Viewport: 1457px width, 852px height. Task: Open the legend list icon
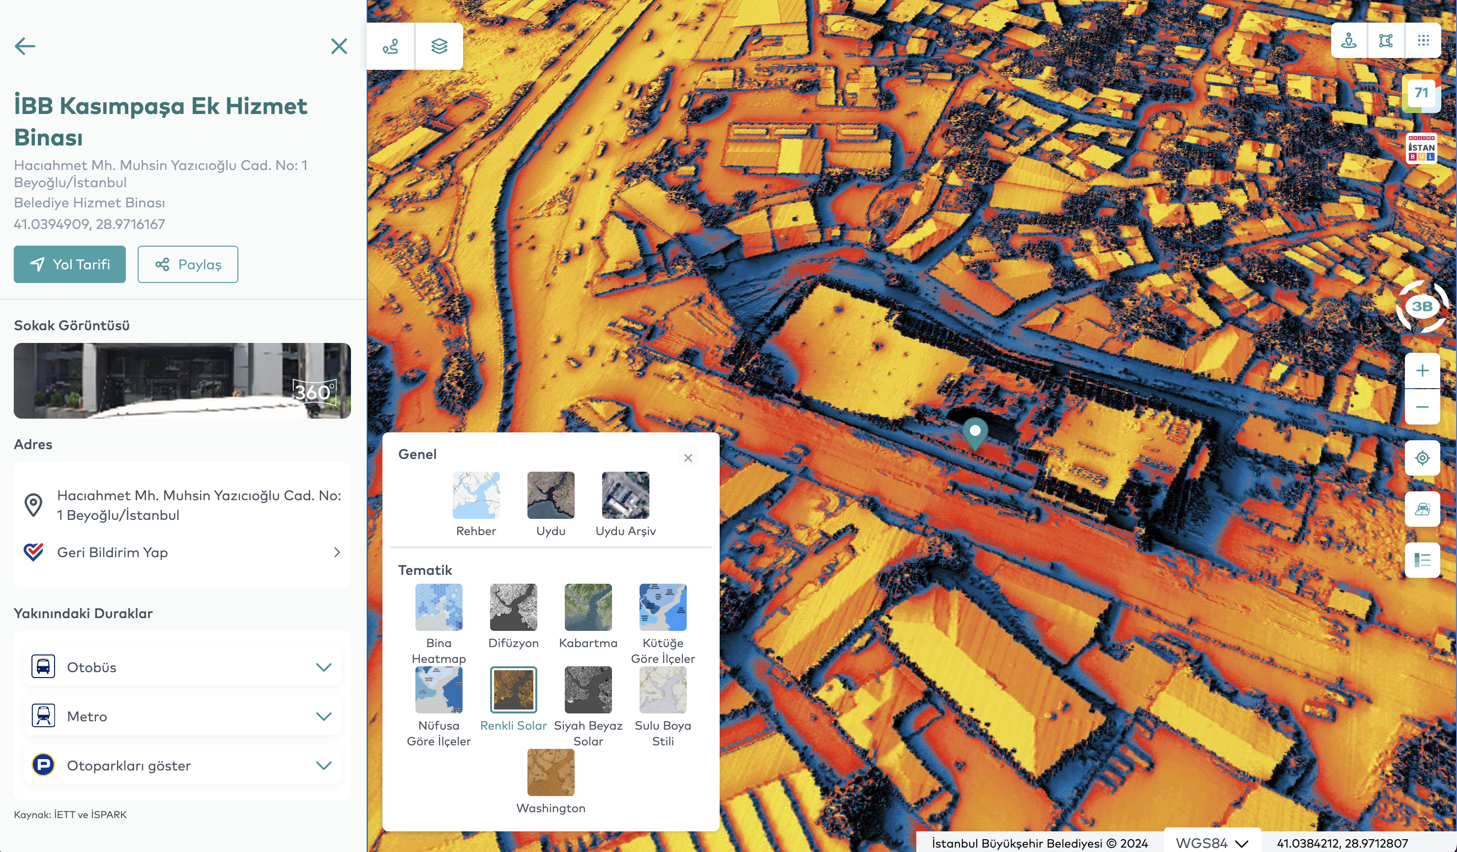click(1422, 560)
